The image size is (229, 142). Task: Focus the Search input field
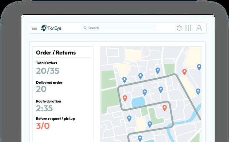(118, 28)
